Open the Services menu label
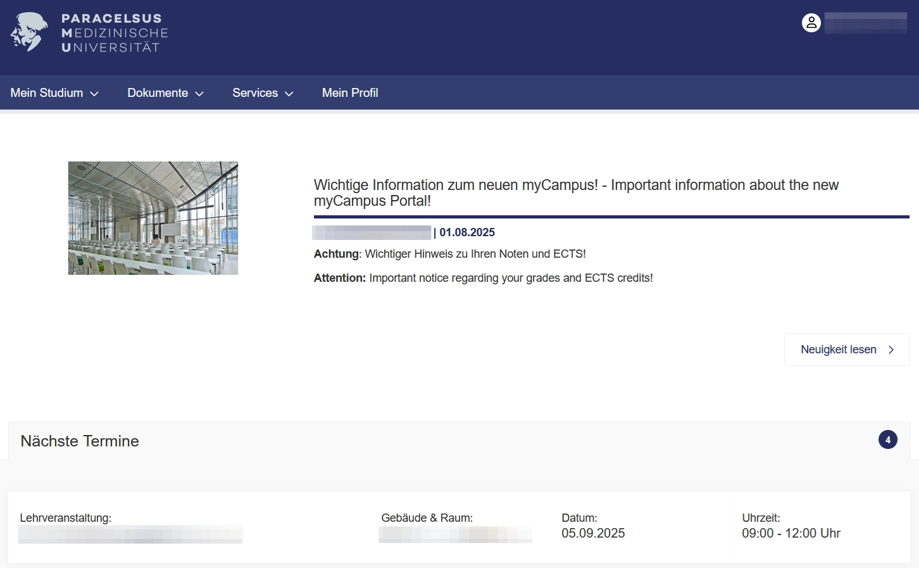Screen dimensions: 919x568 pyautogui.click(x=255, y=93)
